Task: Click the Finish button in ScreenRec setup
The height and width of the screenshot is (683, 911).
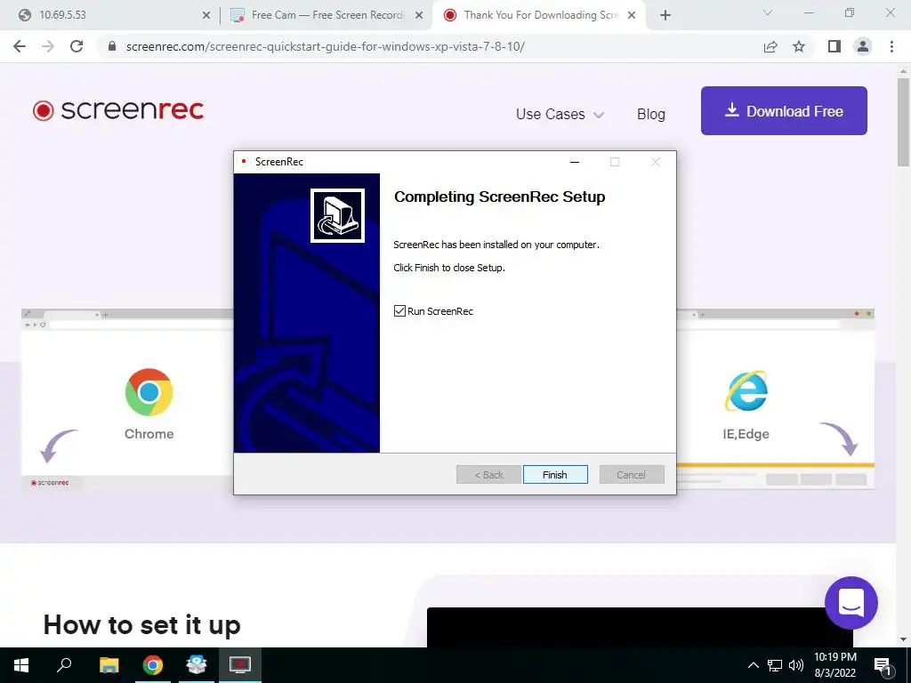Action: 555,475
